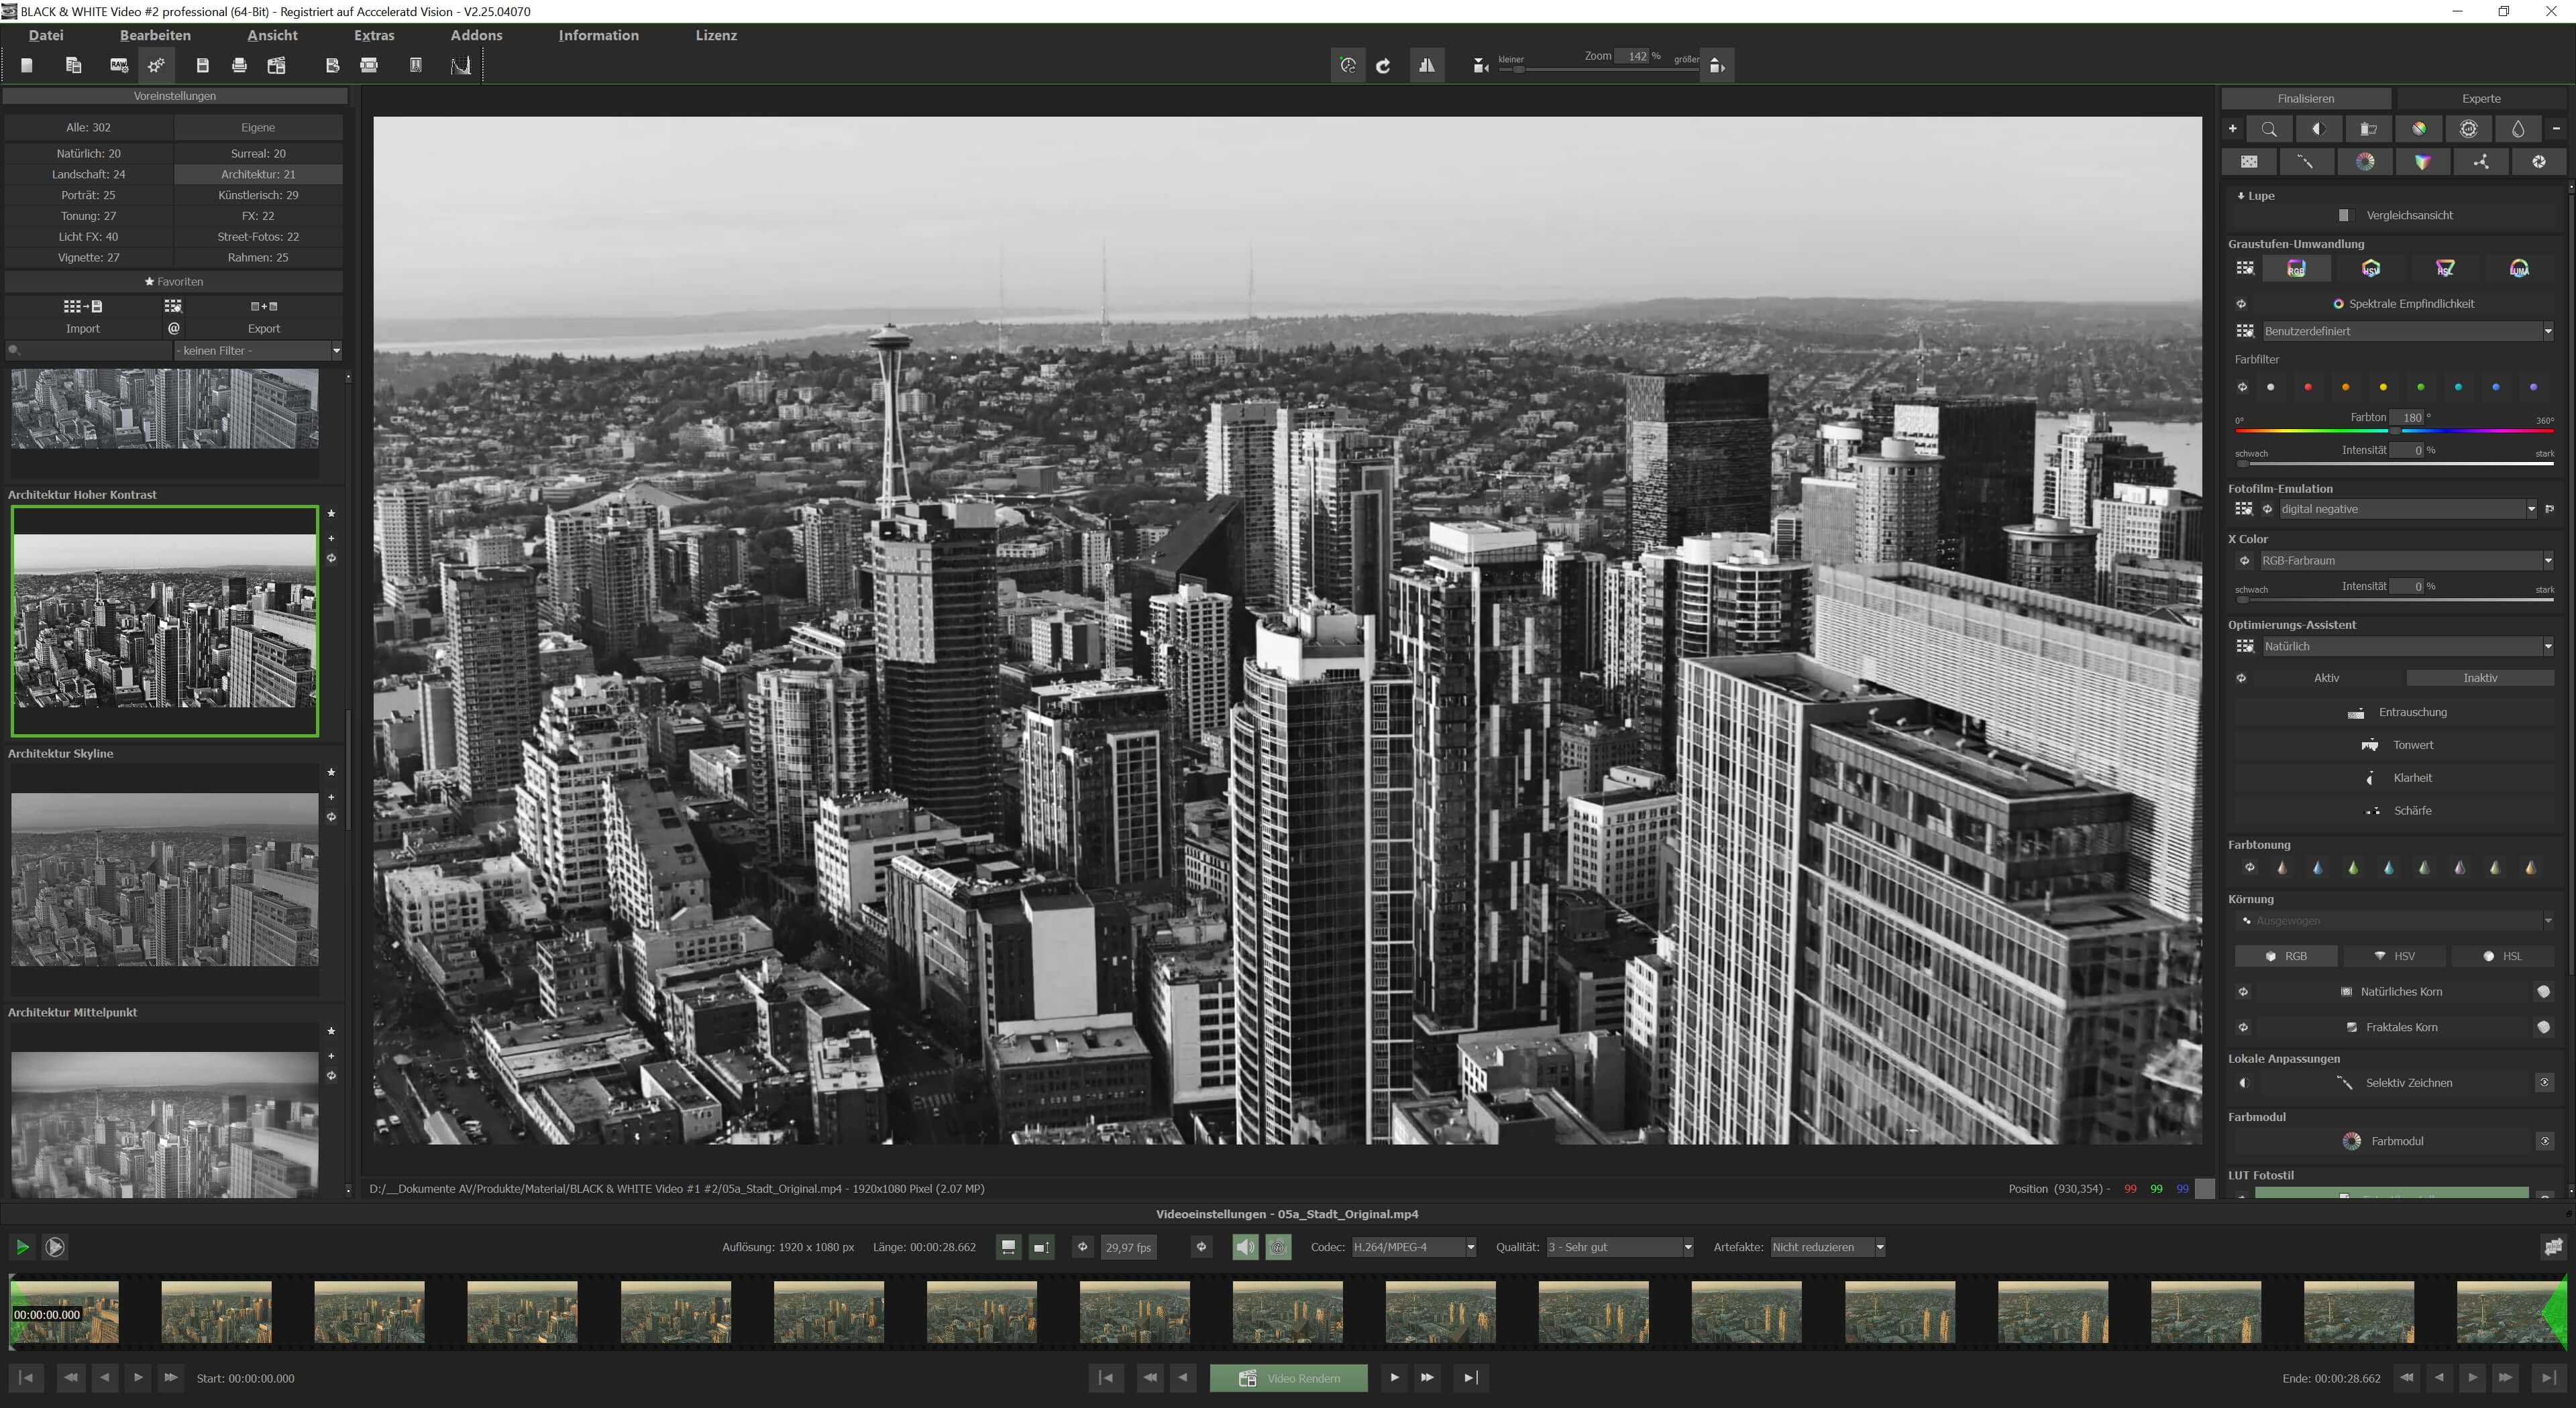2576x1408 pixels.
Task: Click the water drop effect icon in Experte panel
Action: point(2519,128)
